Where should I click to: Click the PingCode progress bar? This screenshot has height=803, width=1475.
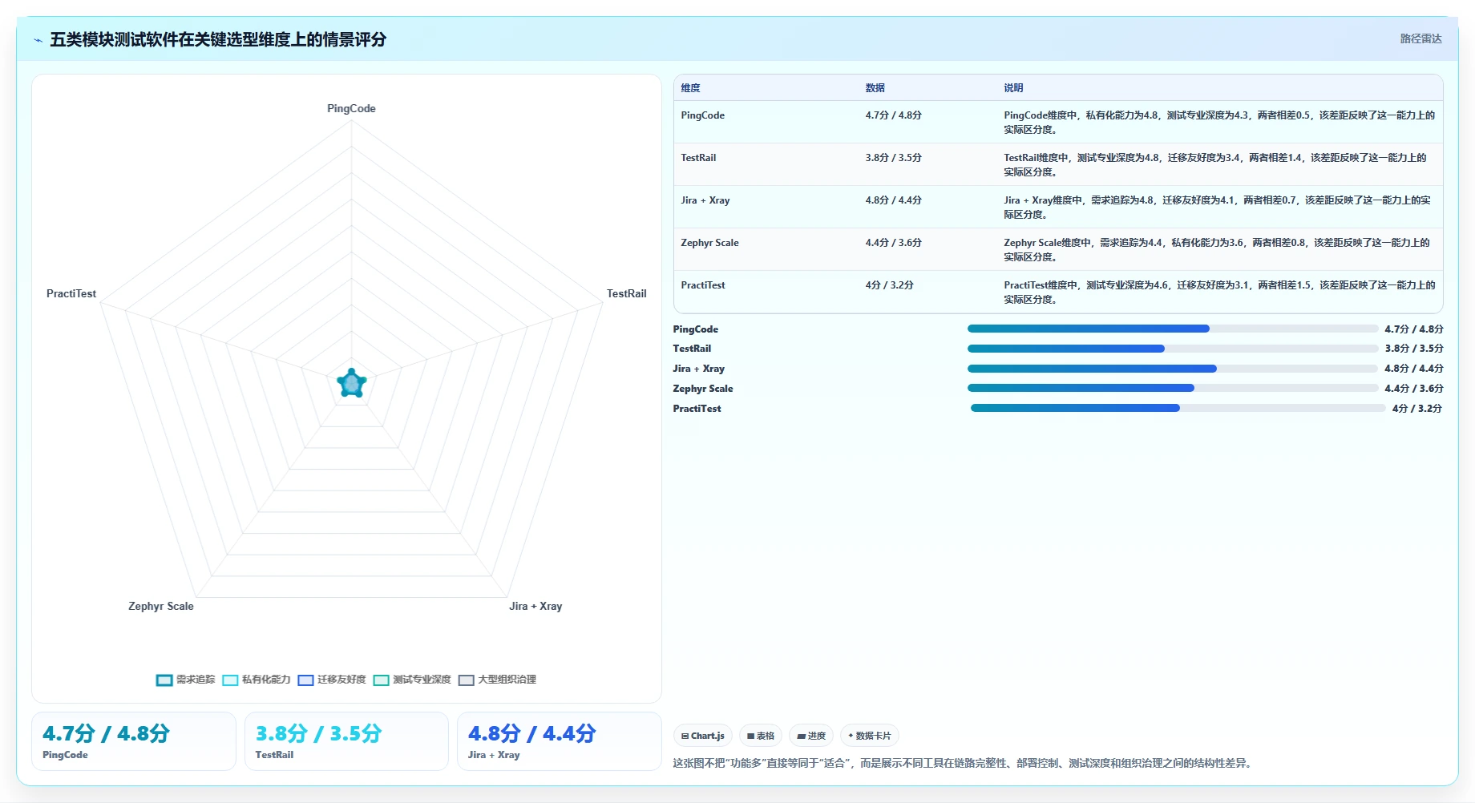1172,329
